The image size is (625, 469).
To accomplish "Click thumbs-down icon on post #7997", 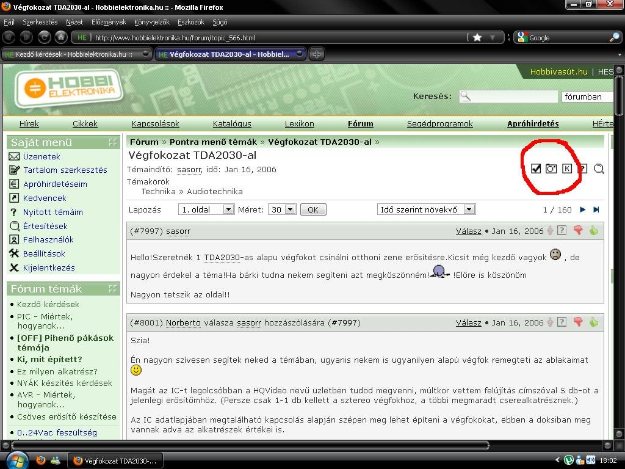I will pyautogui.click(x=578, y=230).
